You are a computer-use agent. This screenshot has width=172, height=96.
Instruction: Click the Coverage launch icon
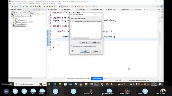tap(35, 6)
